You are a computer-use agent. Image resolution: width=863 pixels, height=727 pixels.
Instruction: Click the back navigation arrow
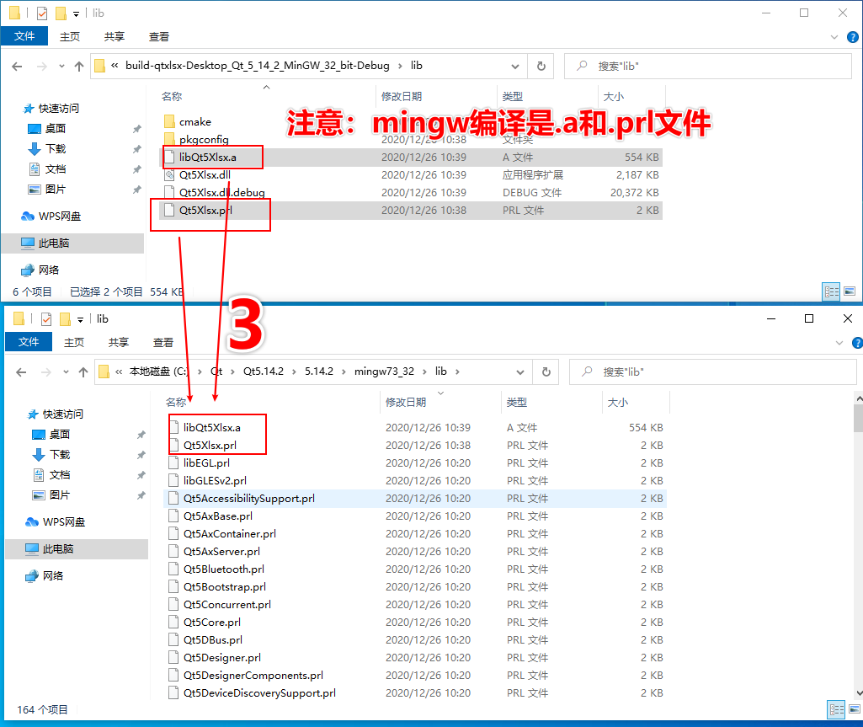17,66
